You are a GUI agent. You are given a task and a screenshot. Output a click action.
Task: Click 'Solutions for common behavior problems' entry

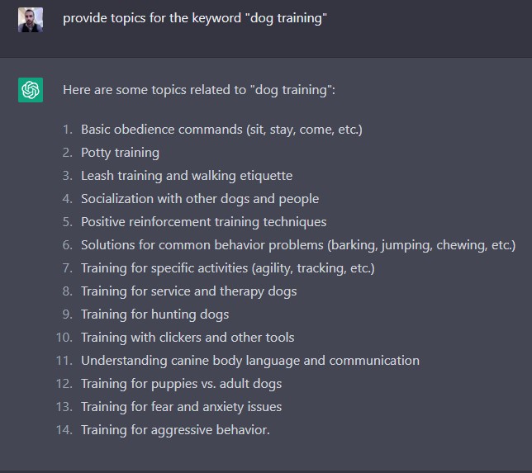click(298, 245)
